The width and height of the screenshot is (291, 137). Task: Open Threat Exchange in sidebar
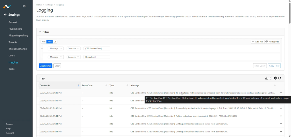(18, 49)
